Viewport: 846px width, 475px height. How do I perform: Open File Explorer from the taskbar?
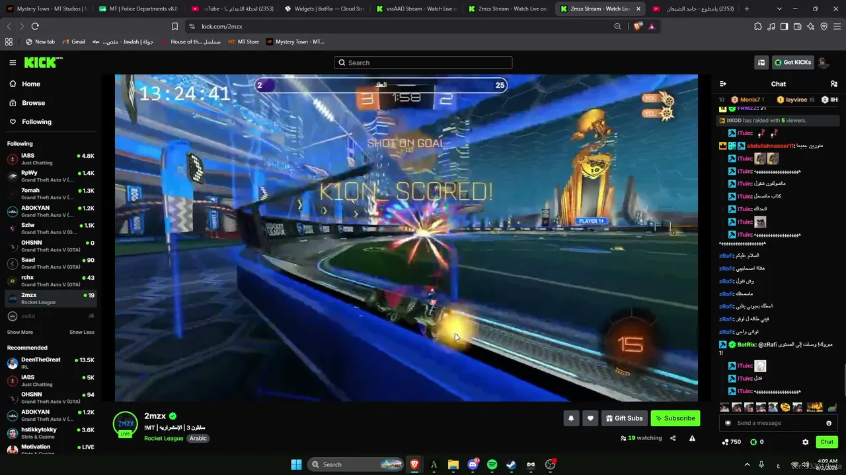click(453, 464)
